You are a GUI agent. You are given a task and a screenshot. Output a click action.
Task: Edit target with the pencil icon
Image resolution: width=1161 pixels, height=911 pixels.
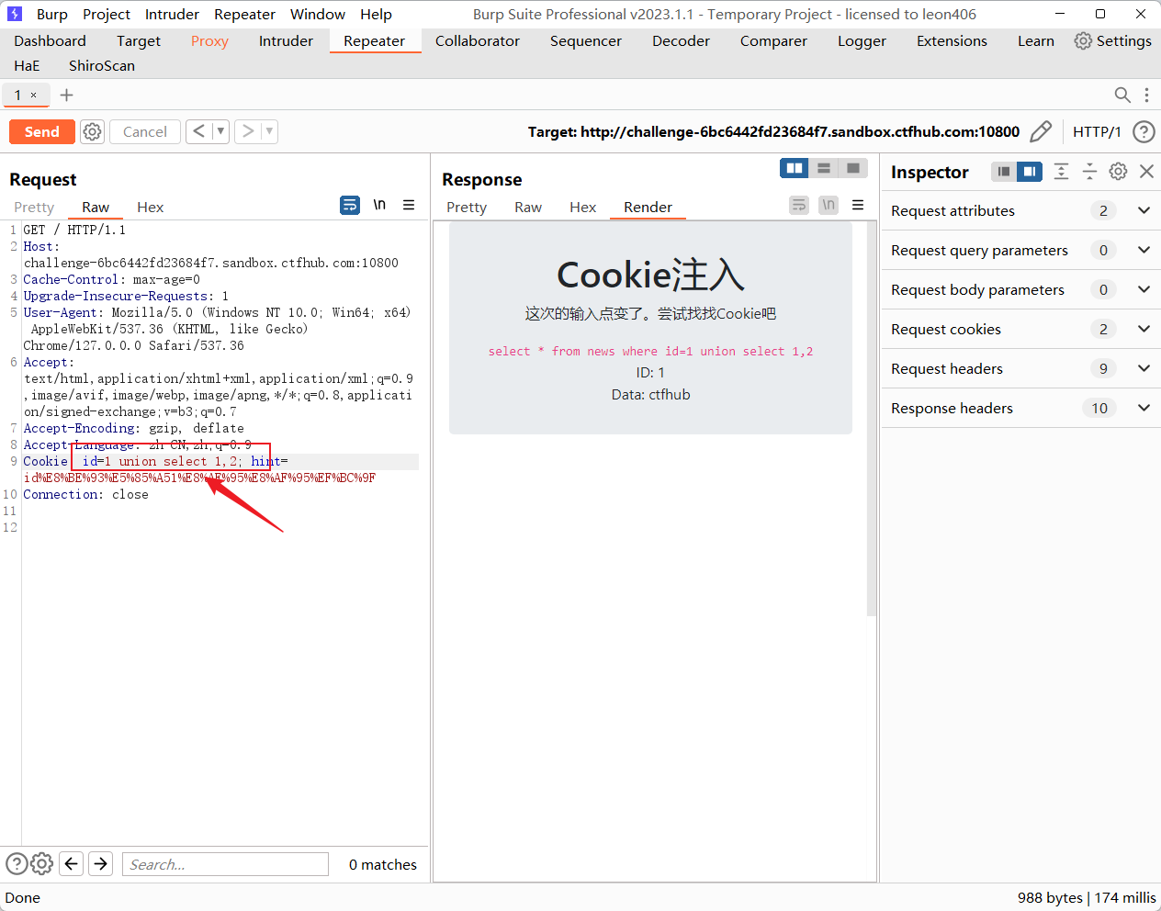pyautogui.click(x=1041, y=131)
